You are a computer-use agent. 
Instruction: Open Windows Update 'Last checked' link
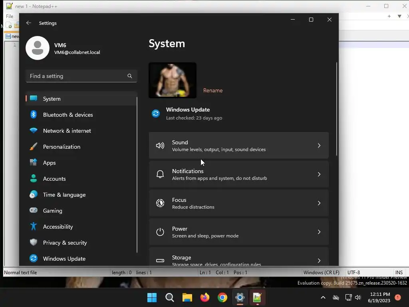(x=194, y=118)
